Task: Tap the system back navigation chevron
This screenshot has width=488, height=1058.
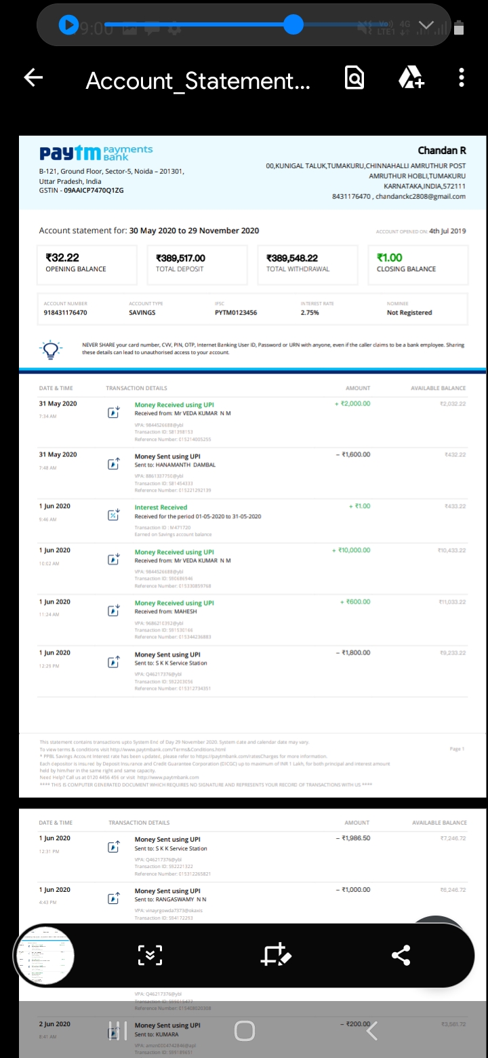Action: 371,1032
